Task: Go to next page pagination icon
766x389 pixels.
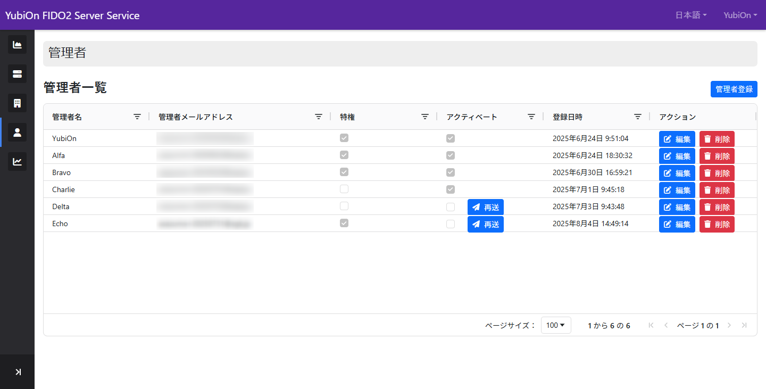Action: 729,325
